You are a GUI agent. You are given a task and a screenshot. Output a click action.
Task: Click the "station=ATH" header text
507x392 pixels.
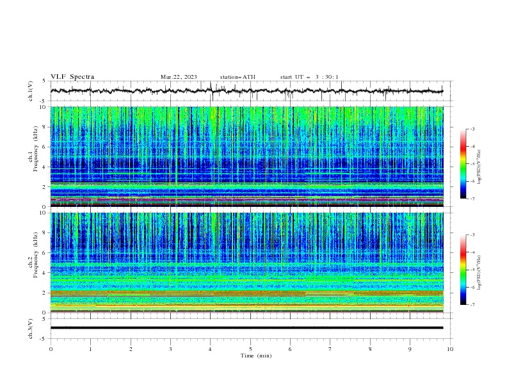237,77
